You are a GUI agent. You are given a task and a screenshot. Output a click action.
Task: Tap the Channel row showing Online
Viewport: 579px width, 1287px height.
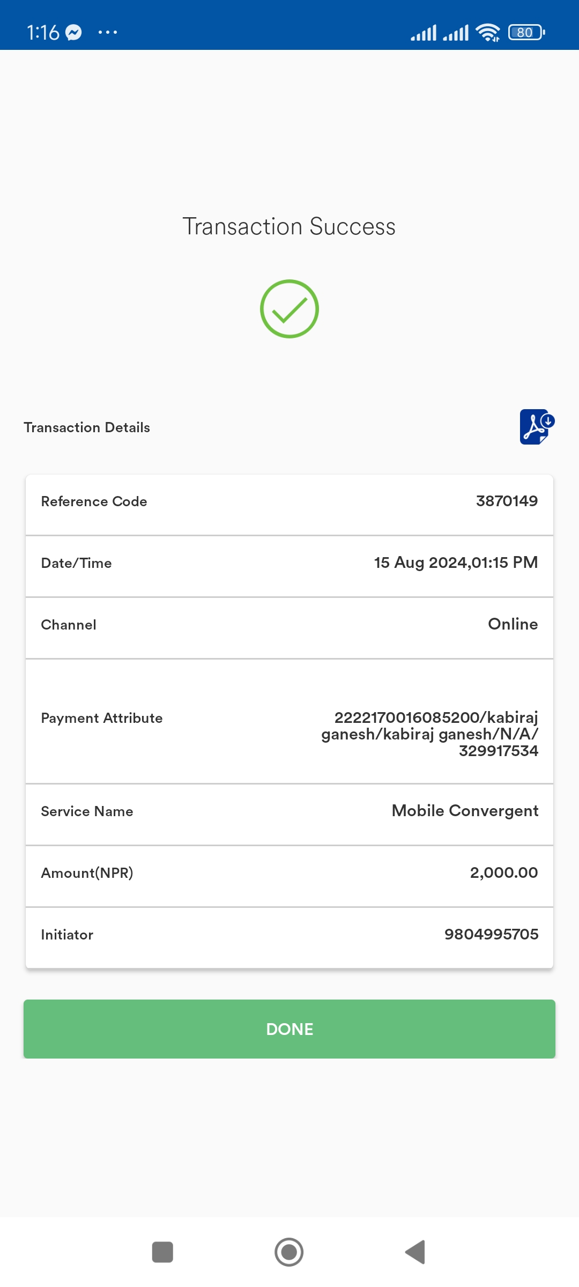[289, 624]
